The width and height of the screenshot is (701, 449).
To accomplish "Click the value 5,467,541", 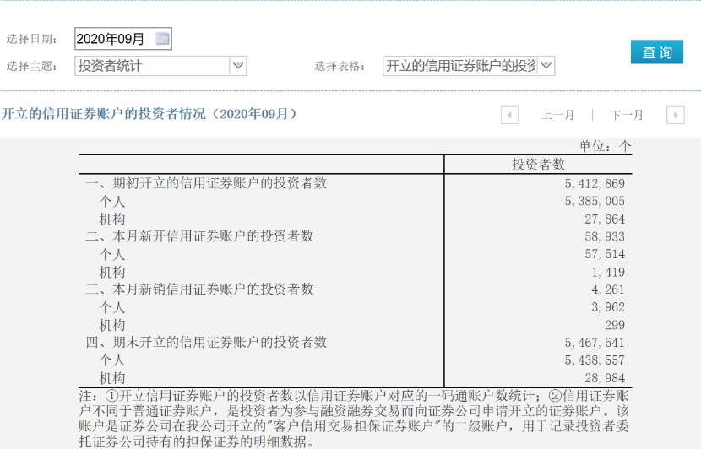I will pyautogui.click(x=595, y=343).
